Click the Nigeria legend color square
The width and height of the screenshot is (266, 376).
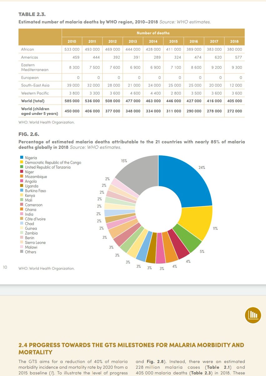[x=22, y=158]
